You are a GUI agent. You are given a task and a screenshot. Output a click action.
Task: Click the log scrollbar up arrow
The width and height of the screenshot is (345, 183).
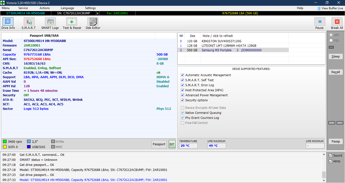pyautogui.click(x=324, y=154)
